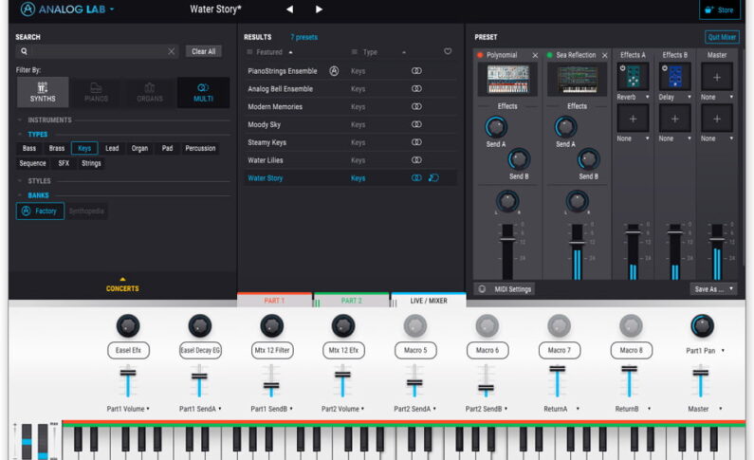The image size is (754, 460).
Task: Click the heart favorites column icon
Action: coord(448,51)
